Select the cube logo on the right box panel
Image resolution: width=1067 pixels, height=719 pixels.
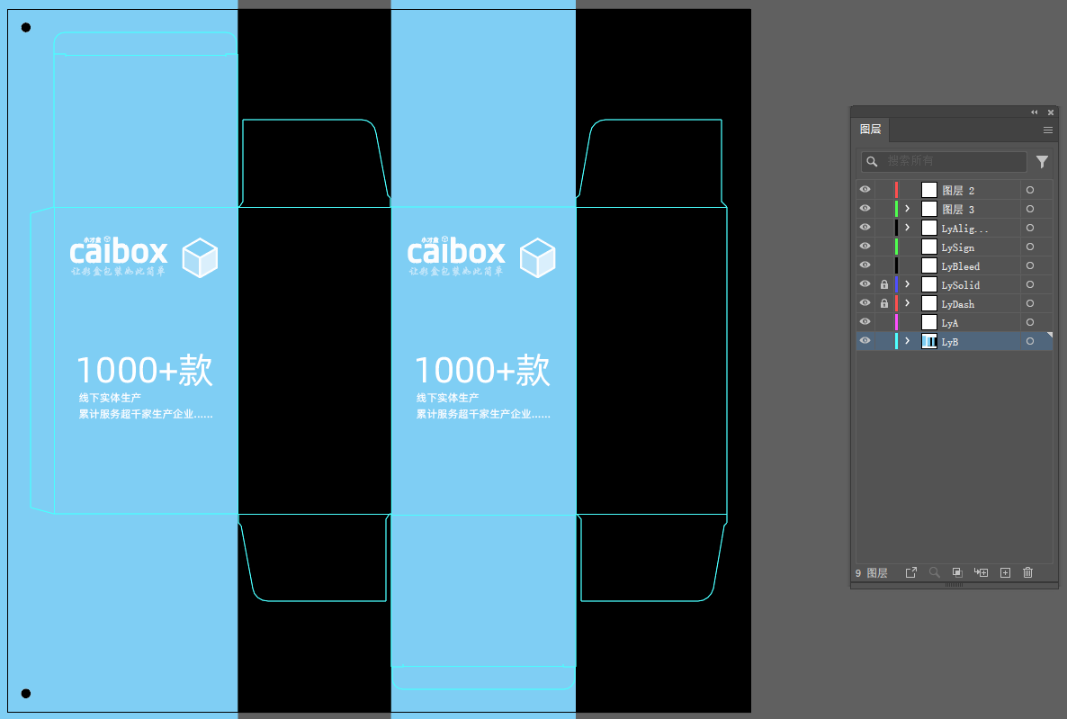[x=538, y=257]
